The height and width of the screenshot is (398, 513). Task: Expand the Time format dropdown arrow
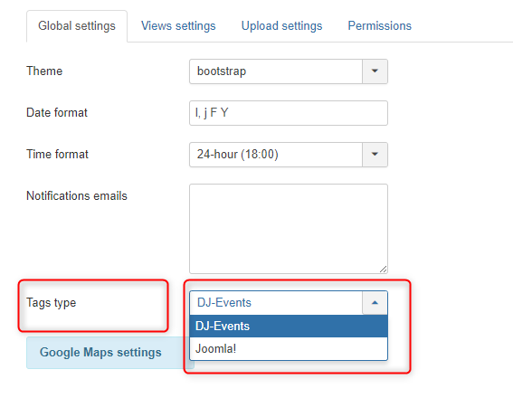[375, 155]
